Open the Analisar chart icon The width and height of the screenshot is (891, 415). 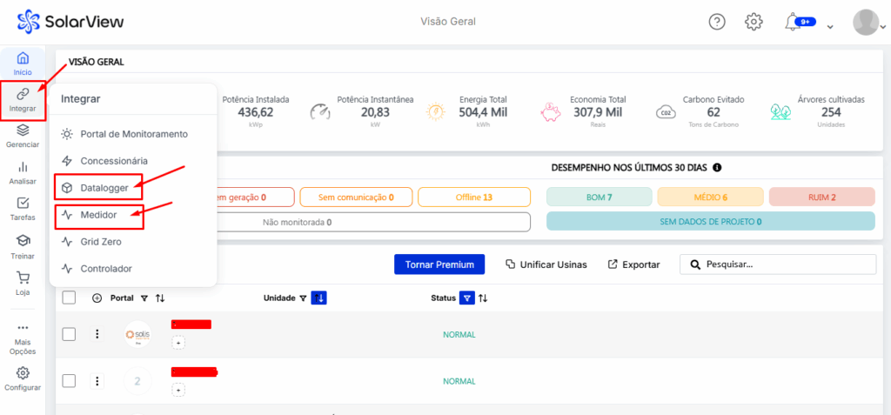(x=23, y=171)
